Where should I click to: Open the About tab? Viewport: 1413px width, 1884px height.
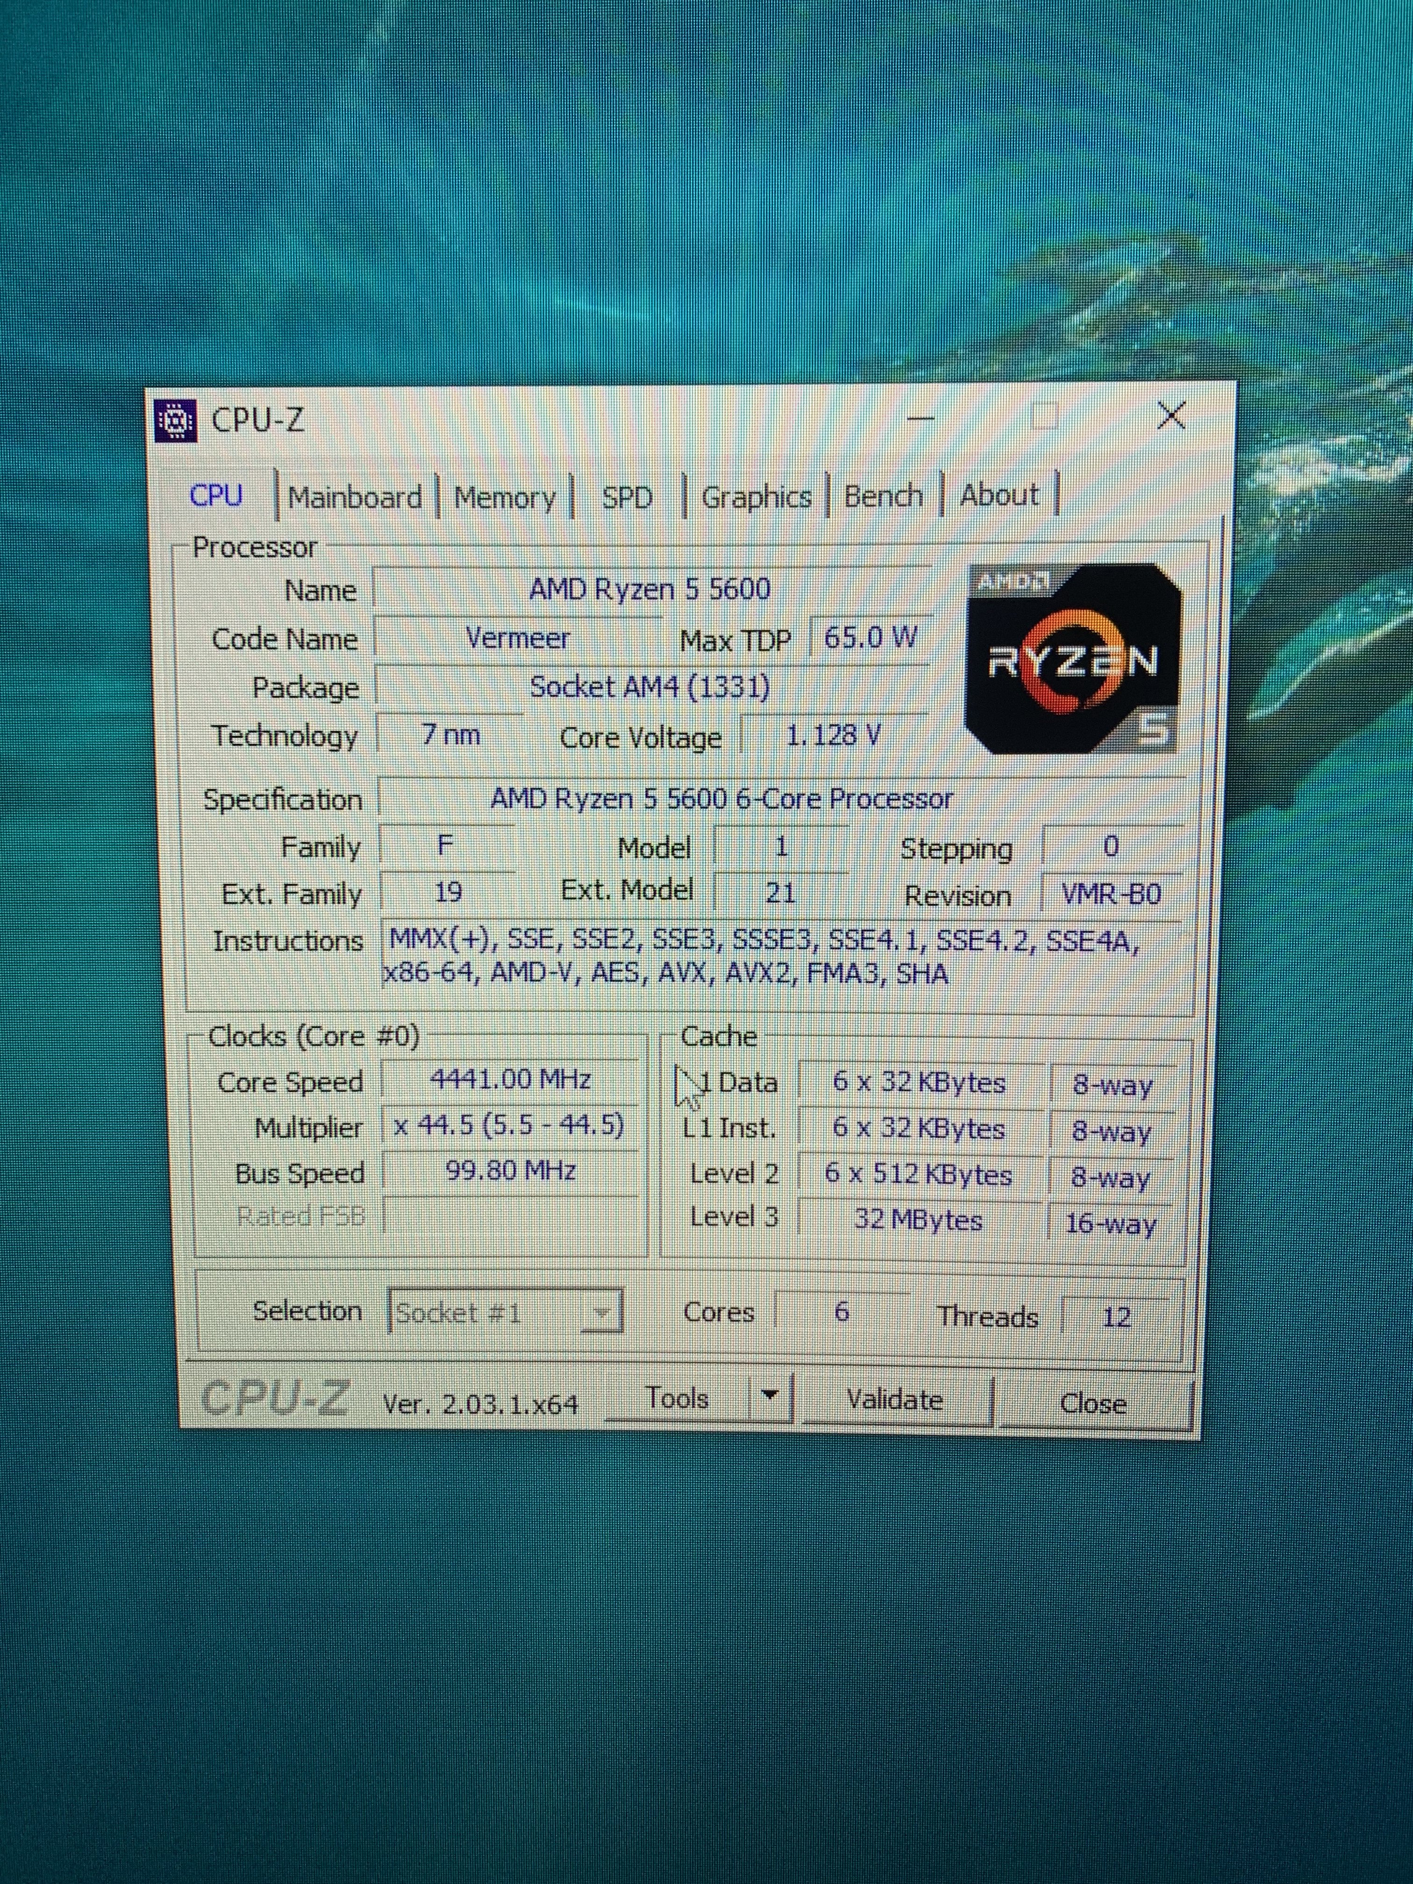[999, 495]
